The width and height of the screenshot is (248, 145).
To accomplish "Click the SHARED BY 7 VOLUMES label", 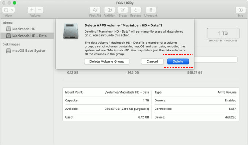I will click(223, 41).
